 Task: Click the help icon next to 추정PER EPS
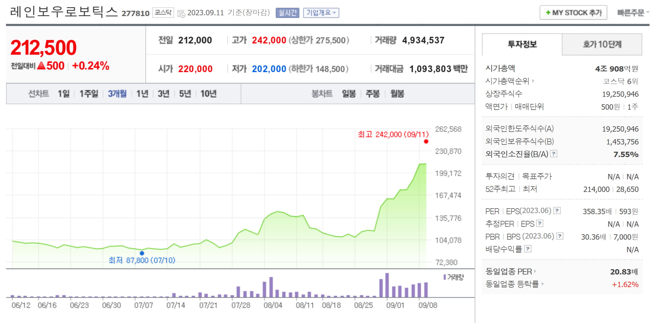[x=539, y=223]
